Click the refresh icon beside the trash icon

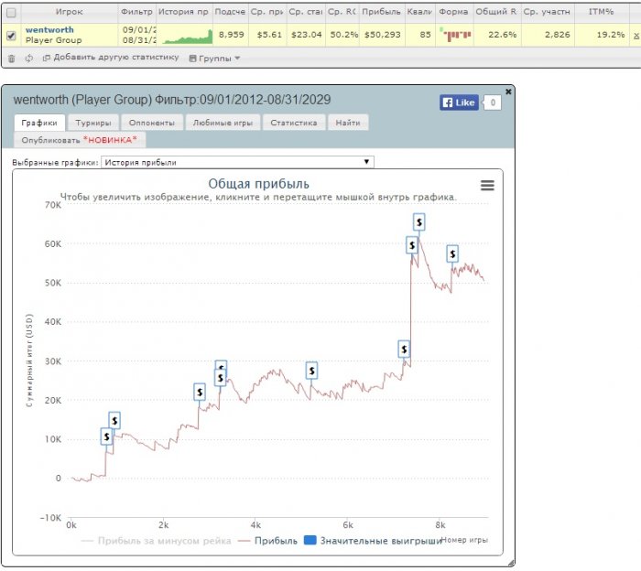(x=29, y=59)
